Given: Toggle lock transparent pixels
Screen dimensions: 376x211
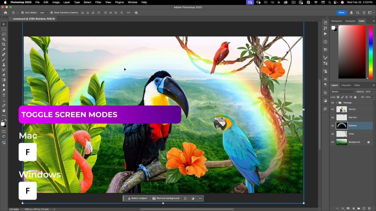Looking at the screenshot, I should (x=338, y=97).
